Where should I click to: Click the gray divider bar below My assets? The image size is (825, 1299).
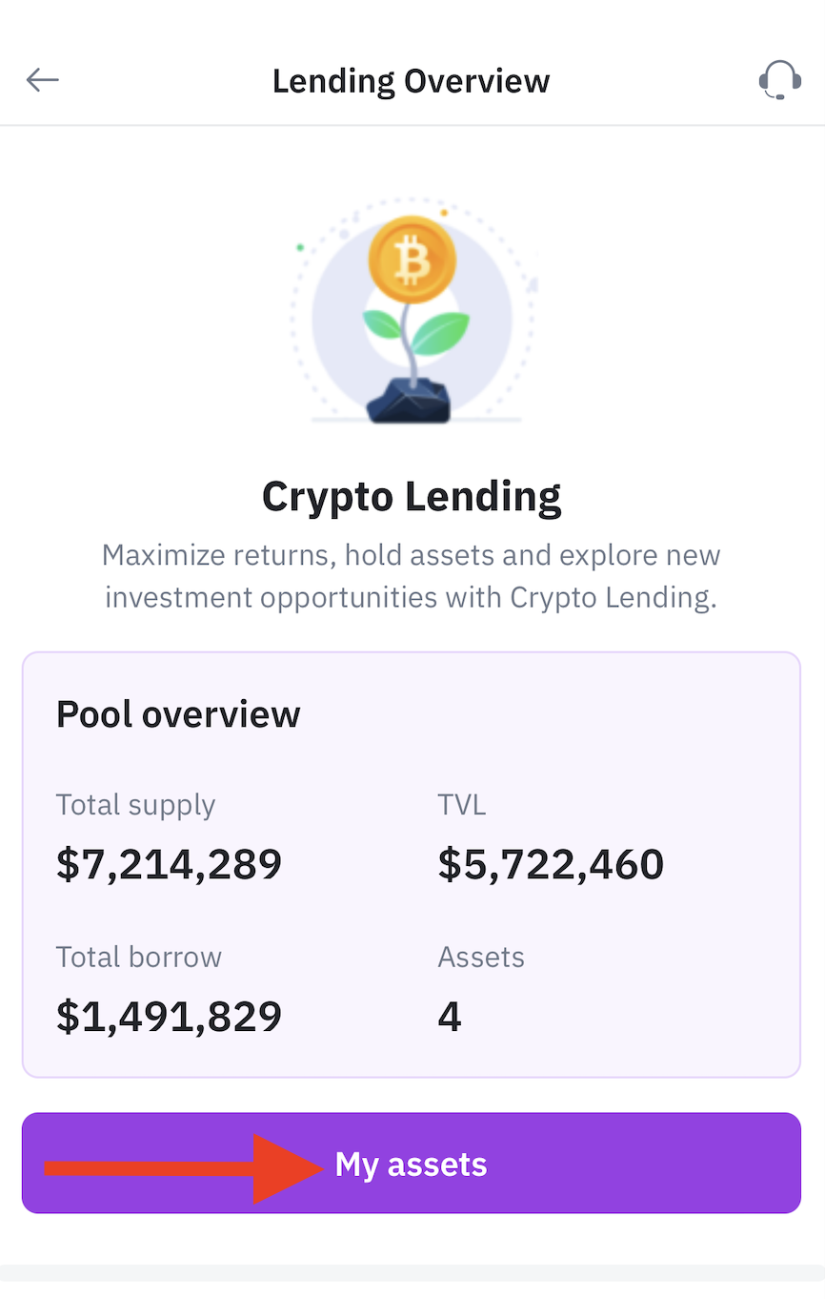tap(412, 1273)
